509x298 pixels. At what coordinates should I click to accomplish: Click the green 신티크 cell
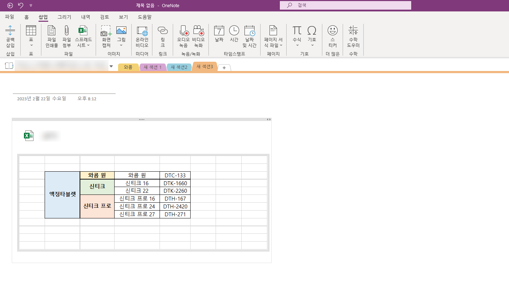pyautogui.click(x=97, y=187)
